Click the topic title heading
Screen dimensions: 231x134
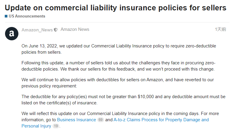pyautogui.click(x=116, y=8)
